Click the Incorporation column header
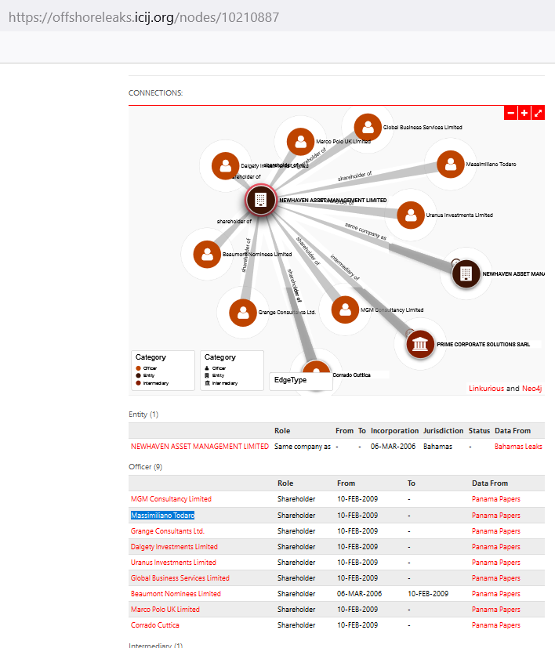Image resolution: width=555 pixels, height=648 pixels. (394, 431)
